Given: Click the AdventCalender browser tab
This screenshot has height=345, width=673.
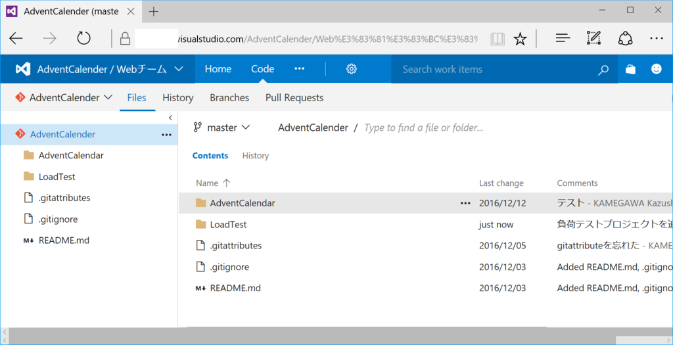Looking at the screenshot, I should click(71, 12).
